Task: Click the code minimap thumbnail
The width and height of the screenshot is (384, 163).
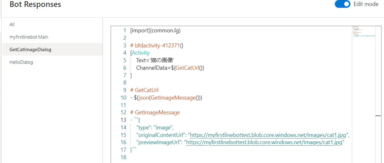Action: pos(364,31)
